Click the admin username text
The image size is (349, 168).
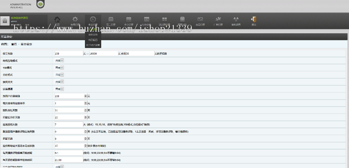[x=14, y=21]
